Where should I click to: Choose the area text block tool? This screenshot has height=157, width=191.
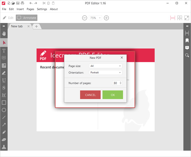(4, 66)
